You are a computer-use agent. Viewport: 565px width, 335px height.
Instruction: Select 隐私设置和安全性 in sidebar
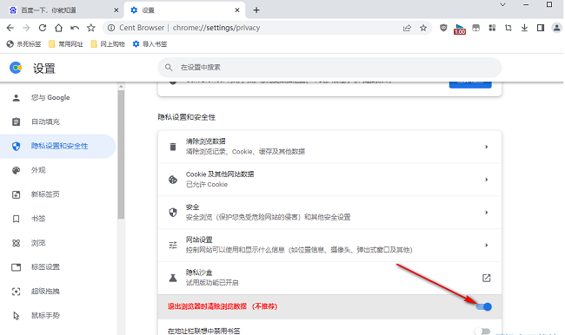coord(57,146)
